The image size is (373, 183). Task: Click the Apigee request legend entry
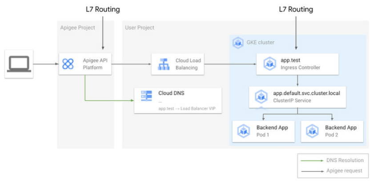(x=344, y=171)
